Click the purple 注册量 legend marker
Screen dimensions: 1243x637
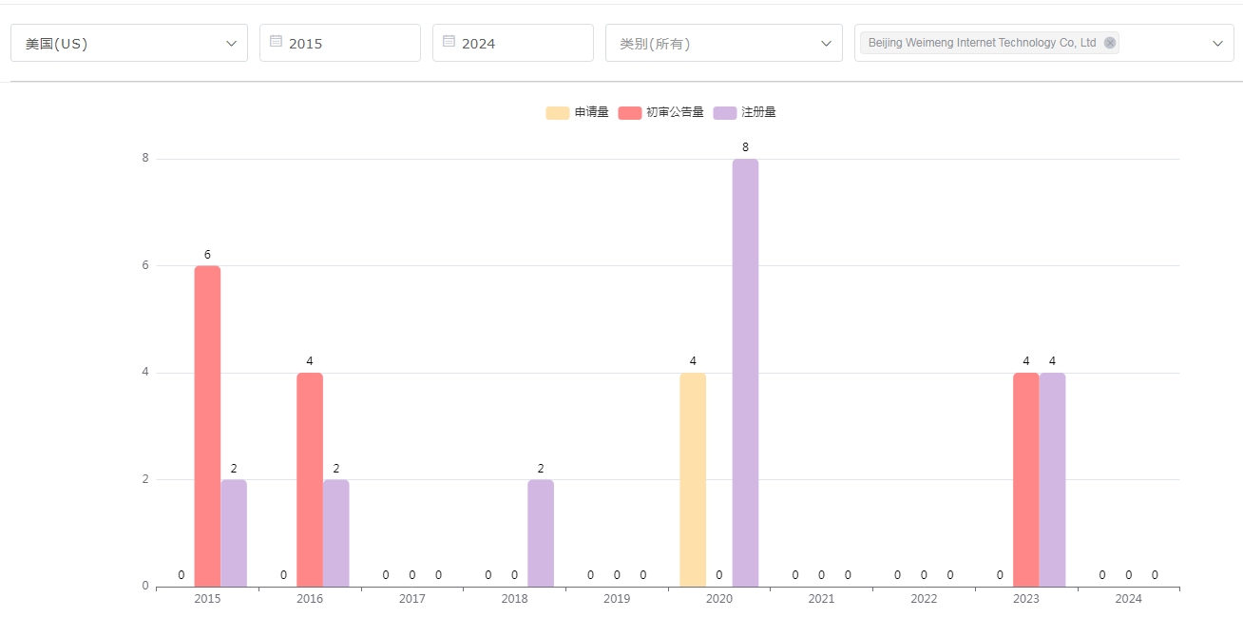[x=723, y=112]
